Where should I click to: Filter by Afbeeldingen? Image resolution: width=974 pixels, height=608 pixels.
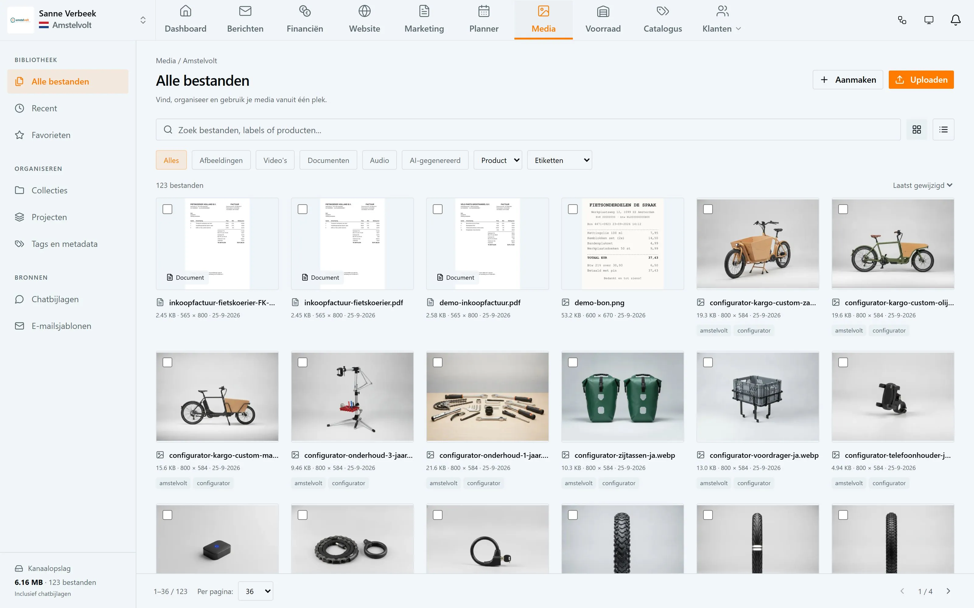pyautogui.click(x=221, y=160)
